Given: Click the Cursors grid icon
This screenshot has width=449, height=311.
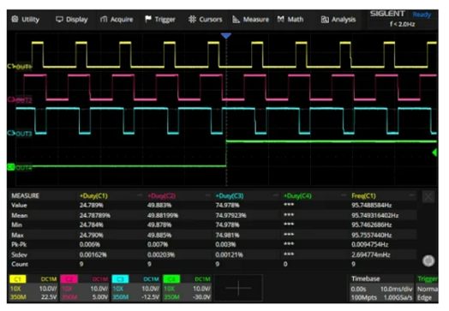Looking at the screenshot, I should pos(192,19).
